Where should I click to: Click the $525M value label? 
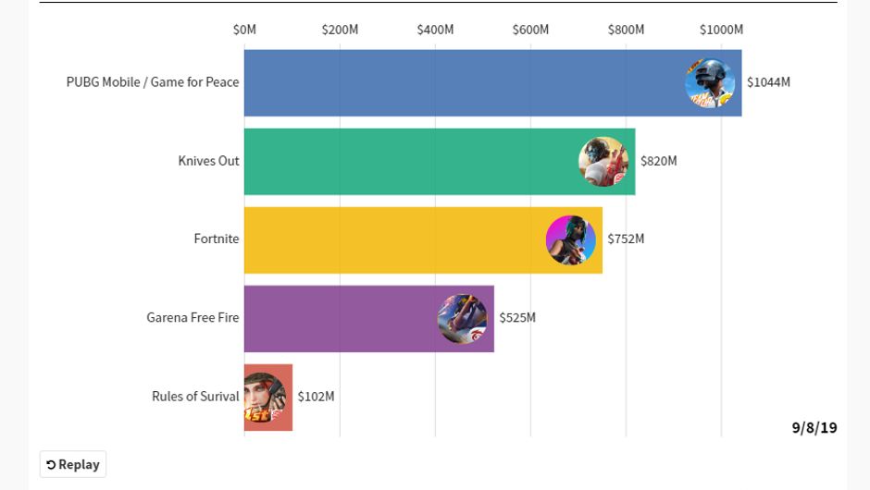pos(517,317)
